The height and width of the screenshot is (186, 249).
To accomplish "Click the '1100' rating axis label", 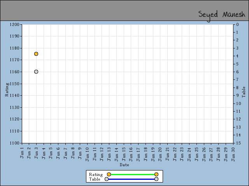I will click(14, 143).
